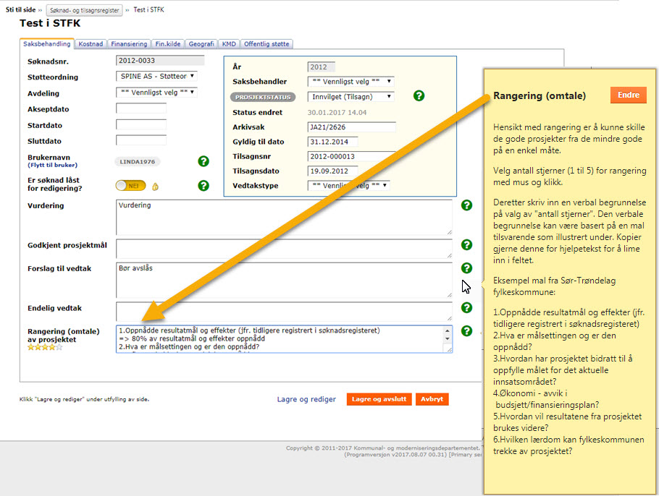Click Lagre og avslutt button

pyautogui.click(x=379, y=399)
